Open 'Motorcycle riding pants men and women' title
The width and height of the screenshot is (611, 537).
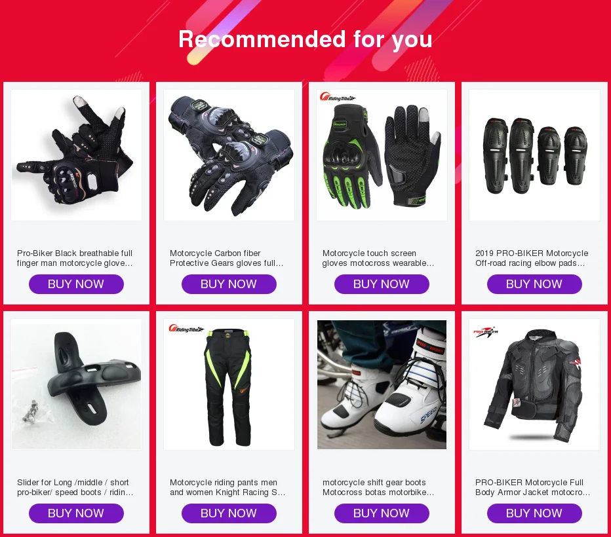point(227,487)
